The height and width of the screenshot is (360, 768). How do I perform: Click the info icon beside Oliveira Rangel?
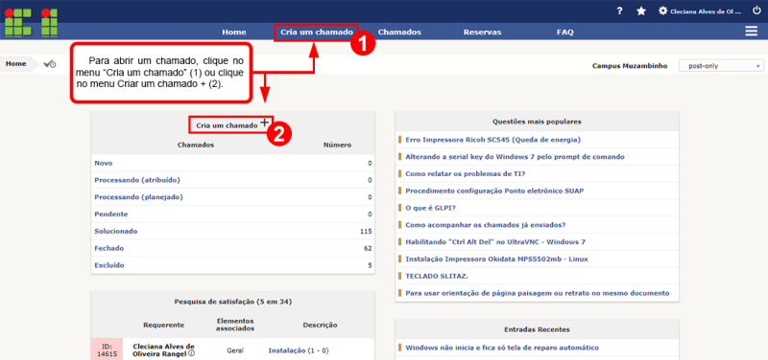191,354
